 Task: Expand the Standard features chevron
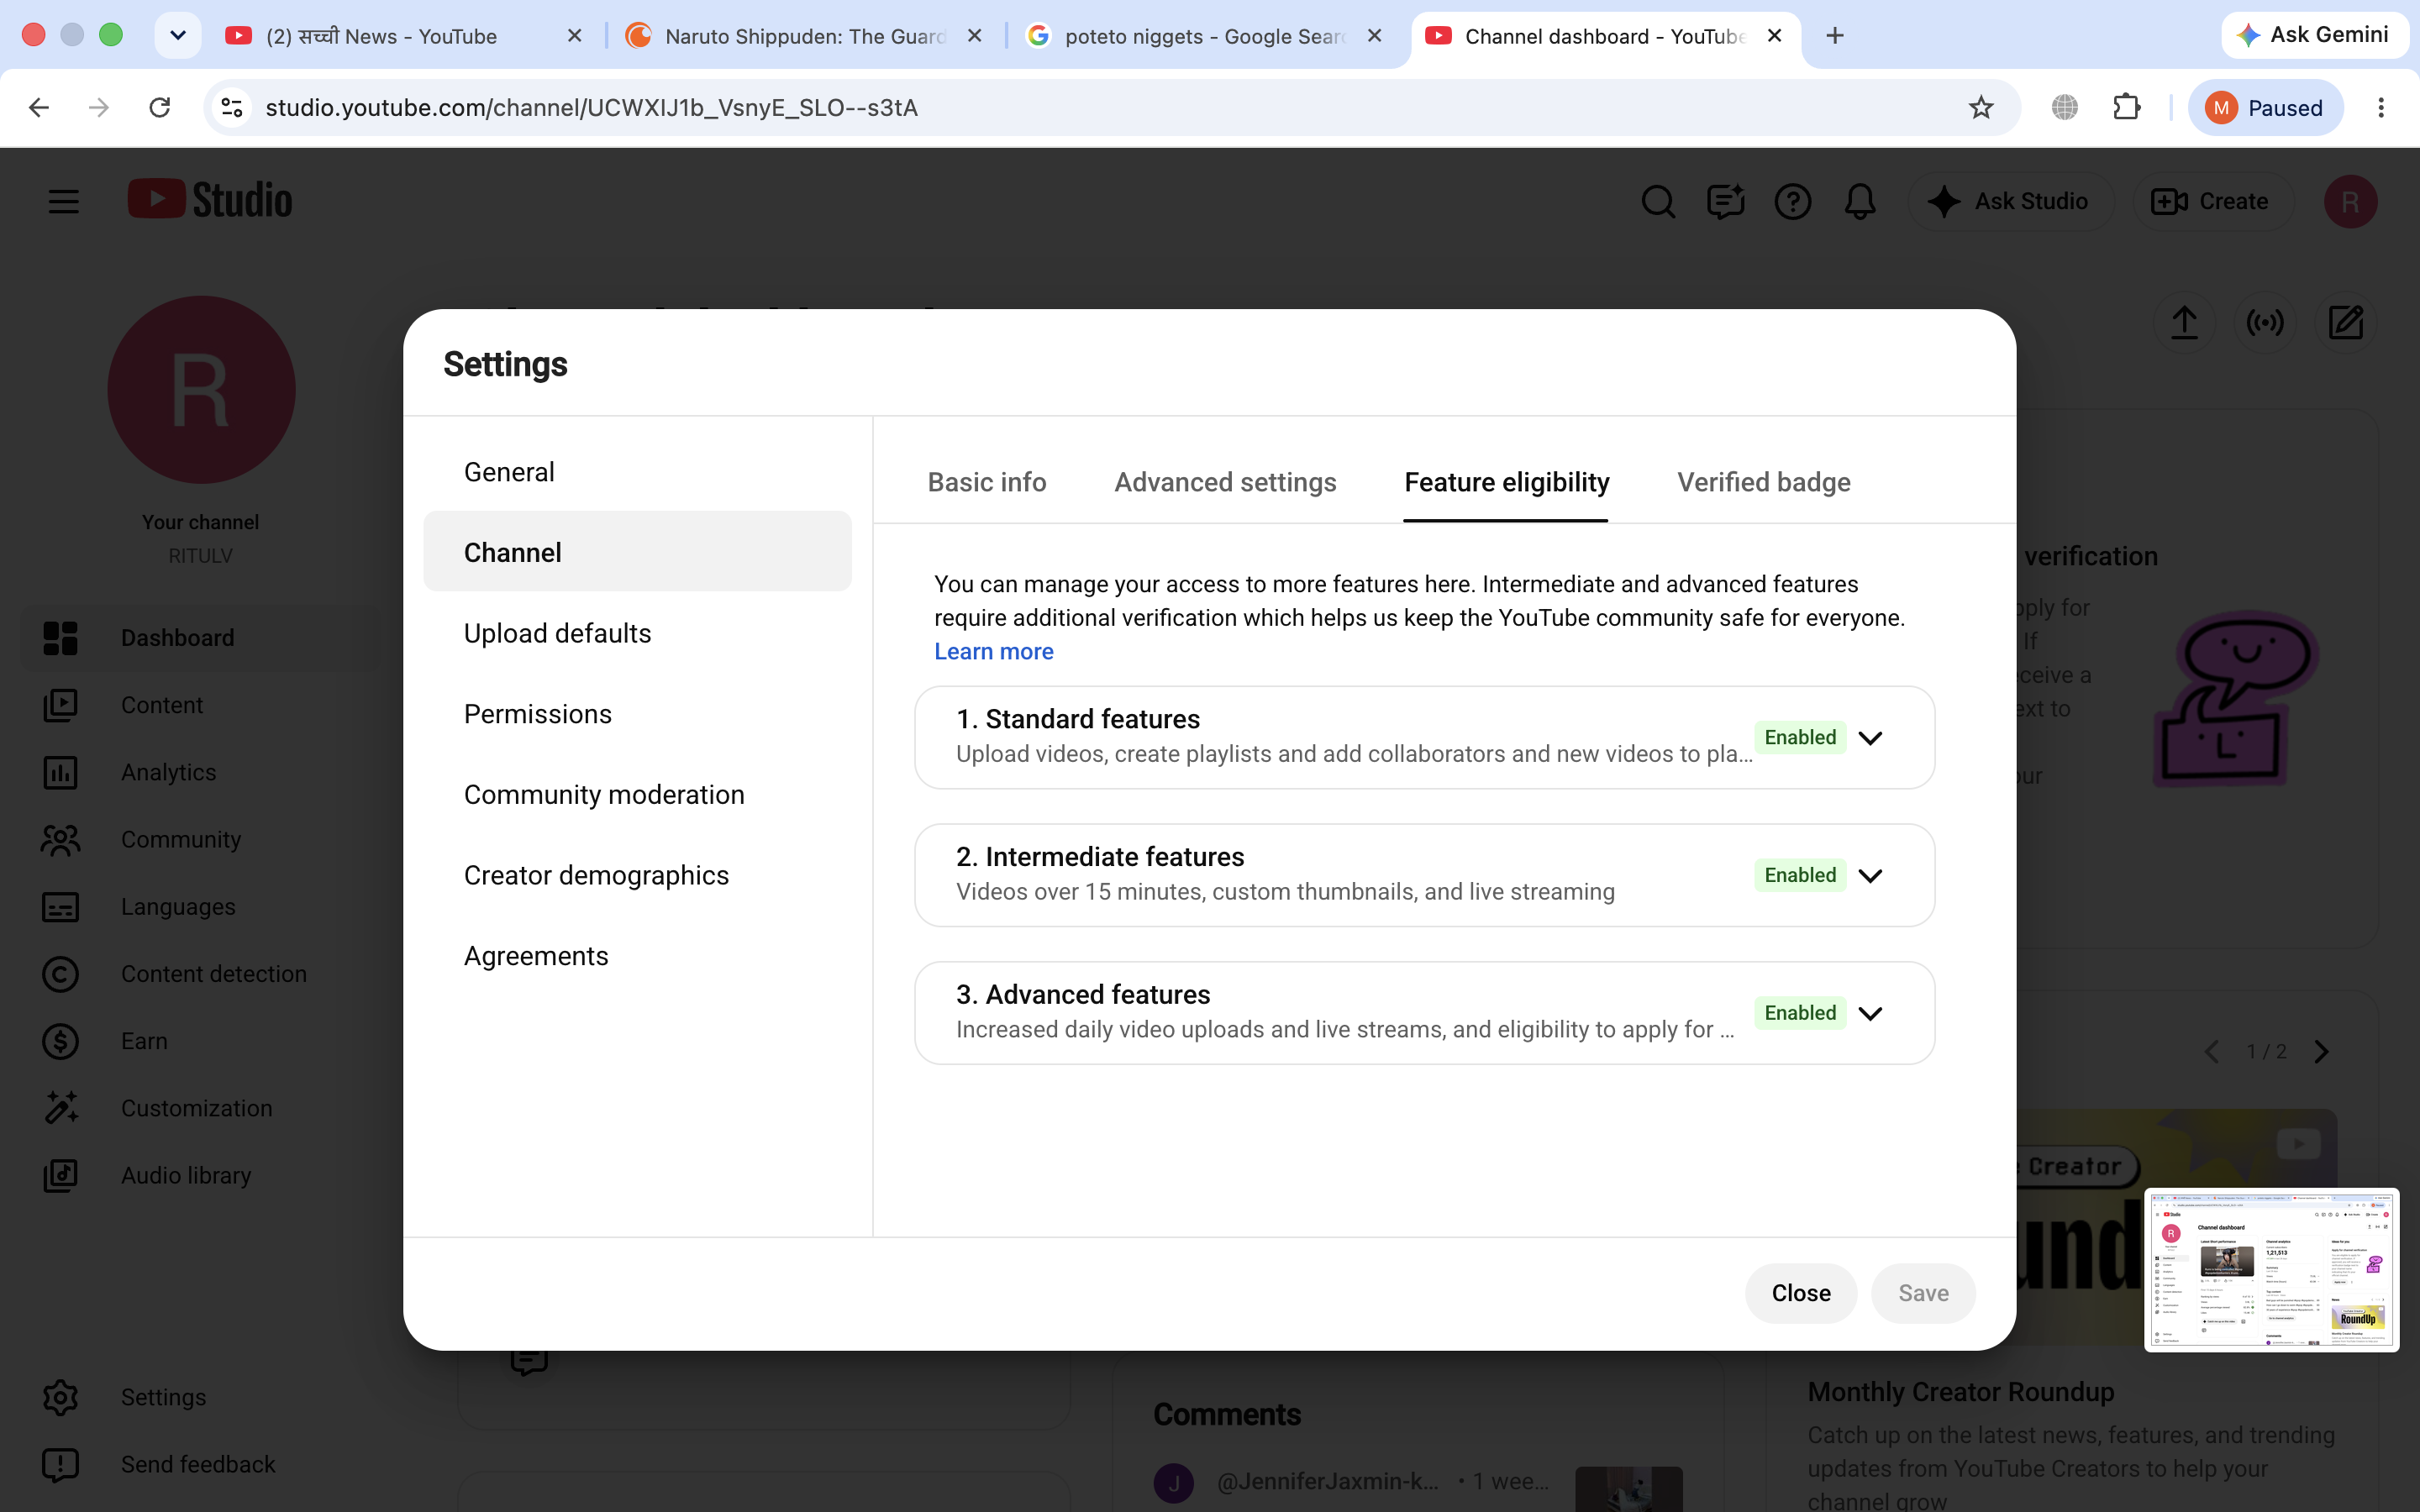1869,738
